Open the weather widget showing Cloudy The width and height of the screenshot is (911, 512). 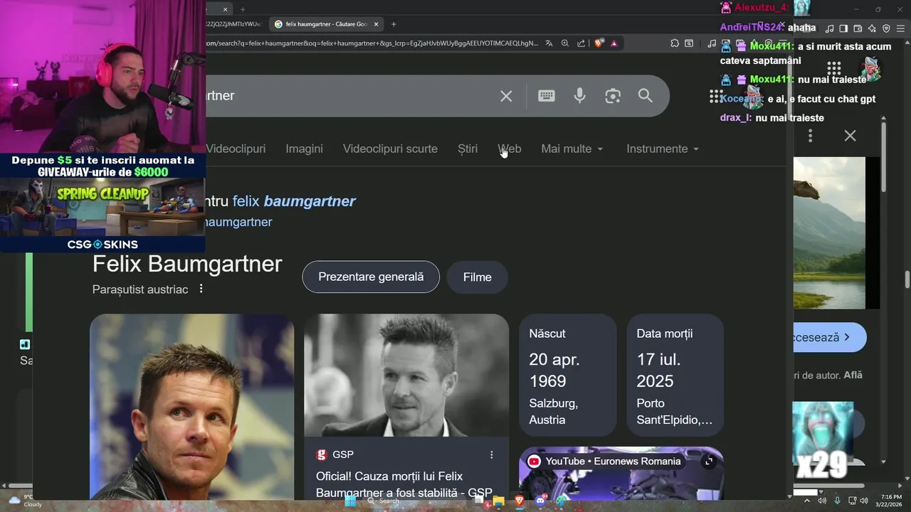point(24,501)
